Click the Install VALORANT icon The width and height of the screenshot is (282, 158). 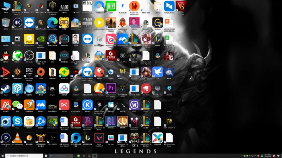pos(99,139)
